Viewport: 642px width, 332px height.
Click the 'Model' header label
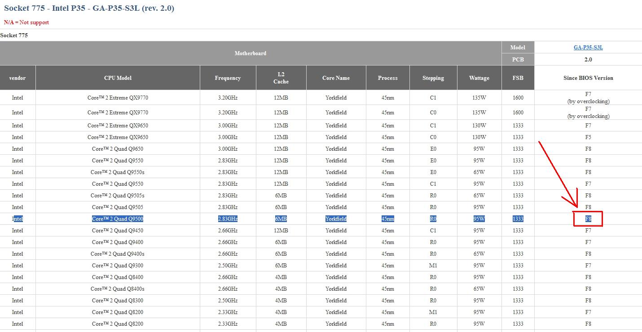tap(518, 48)
